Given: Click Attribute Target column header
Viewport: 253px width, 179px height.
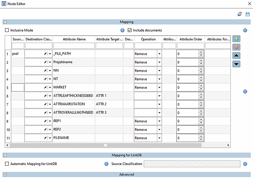Looking at the screenshot, I should (x=109, y=39).
